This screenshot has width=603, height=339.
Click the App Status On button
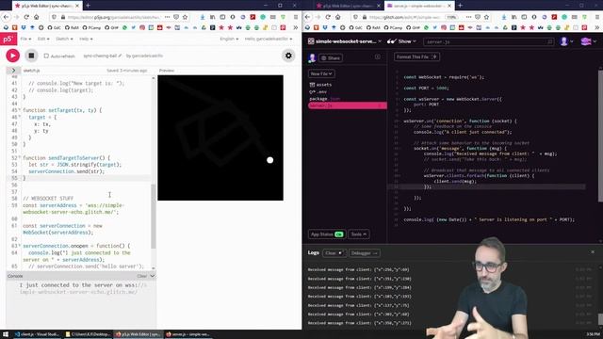point(327,234)
